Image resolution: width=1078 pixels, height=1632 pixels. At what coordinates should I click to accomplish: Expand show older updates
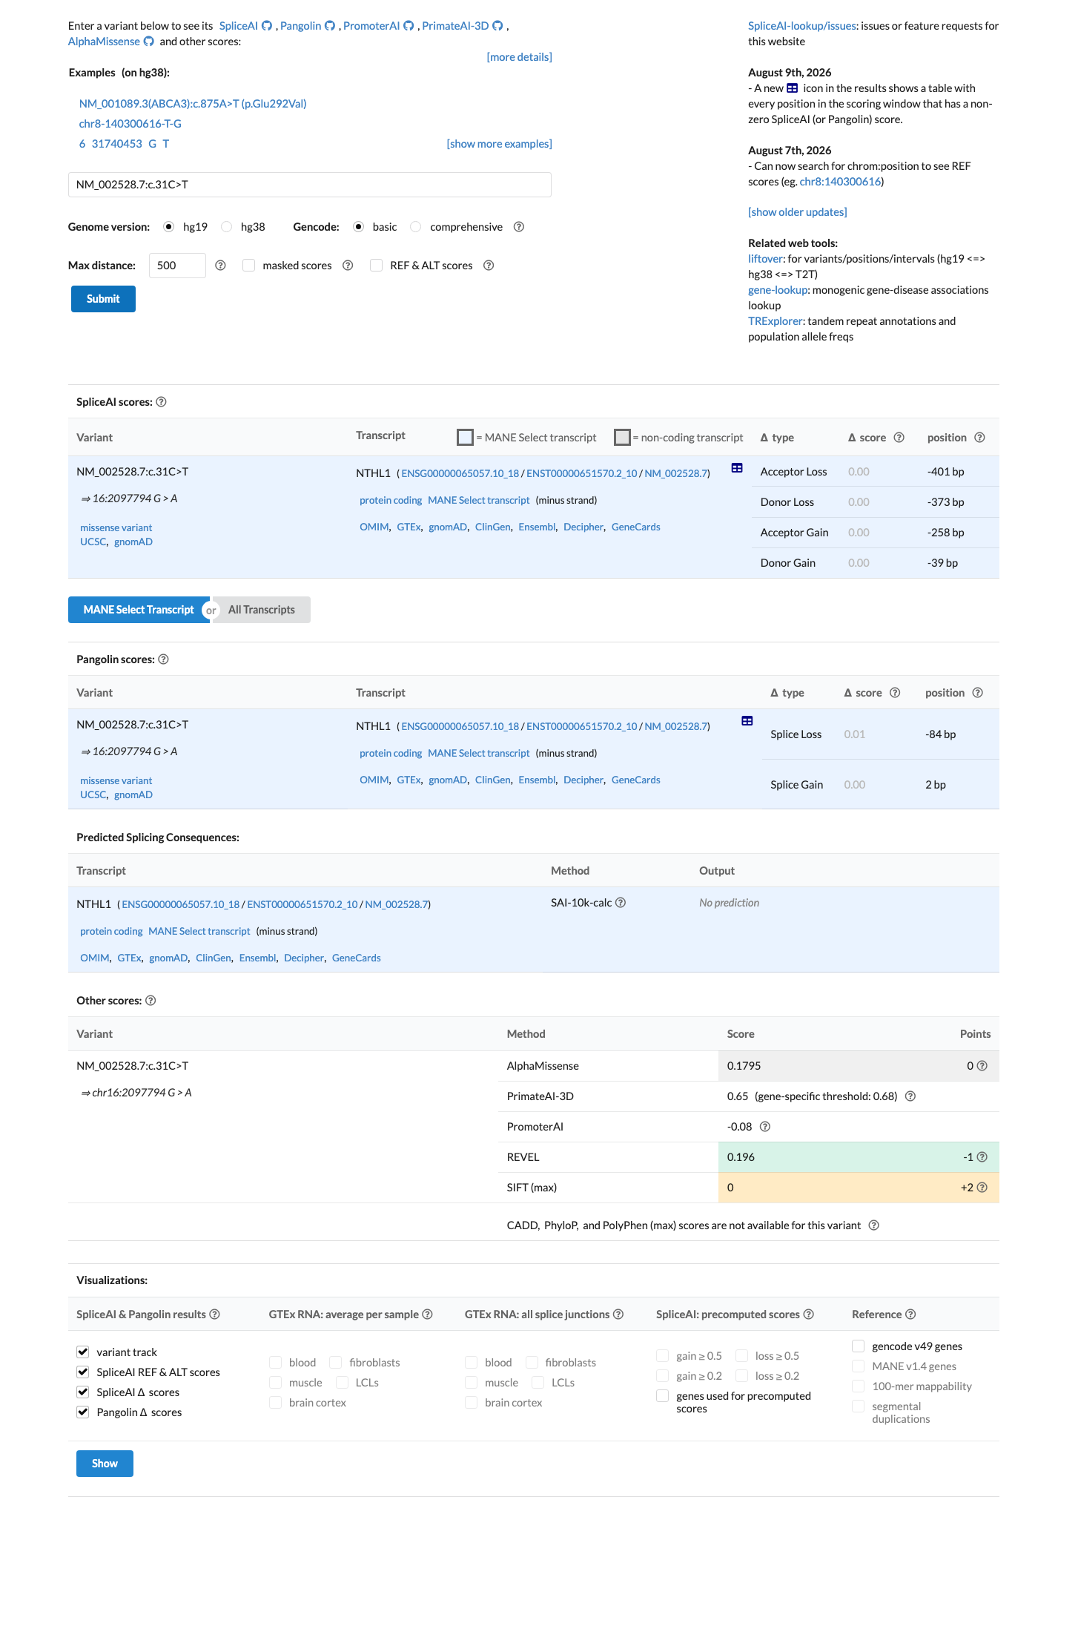pos(797,212)
